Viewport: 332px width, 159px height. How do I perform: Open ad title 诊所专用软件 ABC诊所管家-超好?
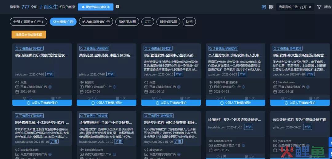[171, 123]
